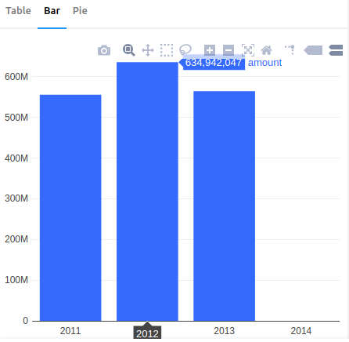Download plot as PNG camera icon
The height and width of the screenshot is (342, 349).
[x=104, y=50]
